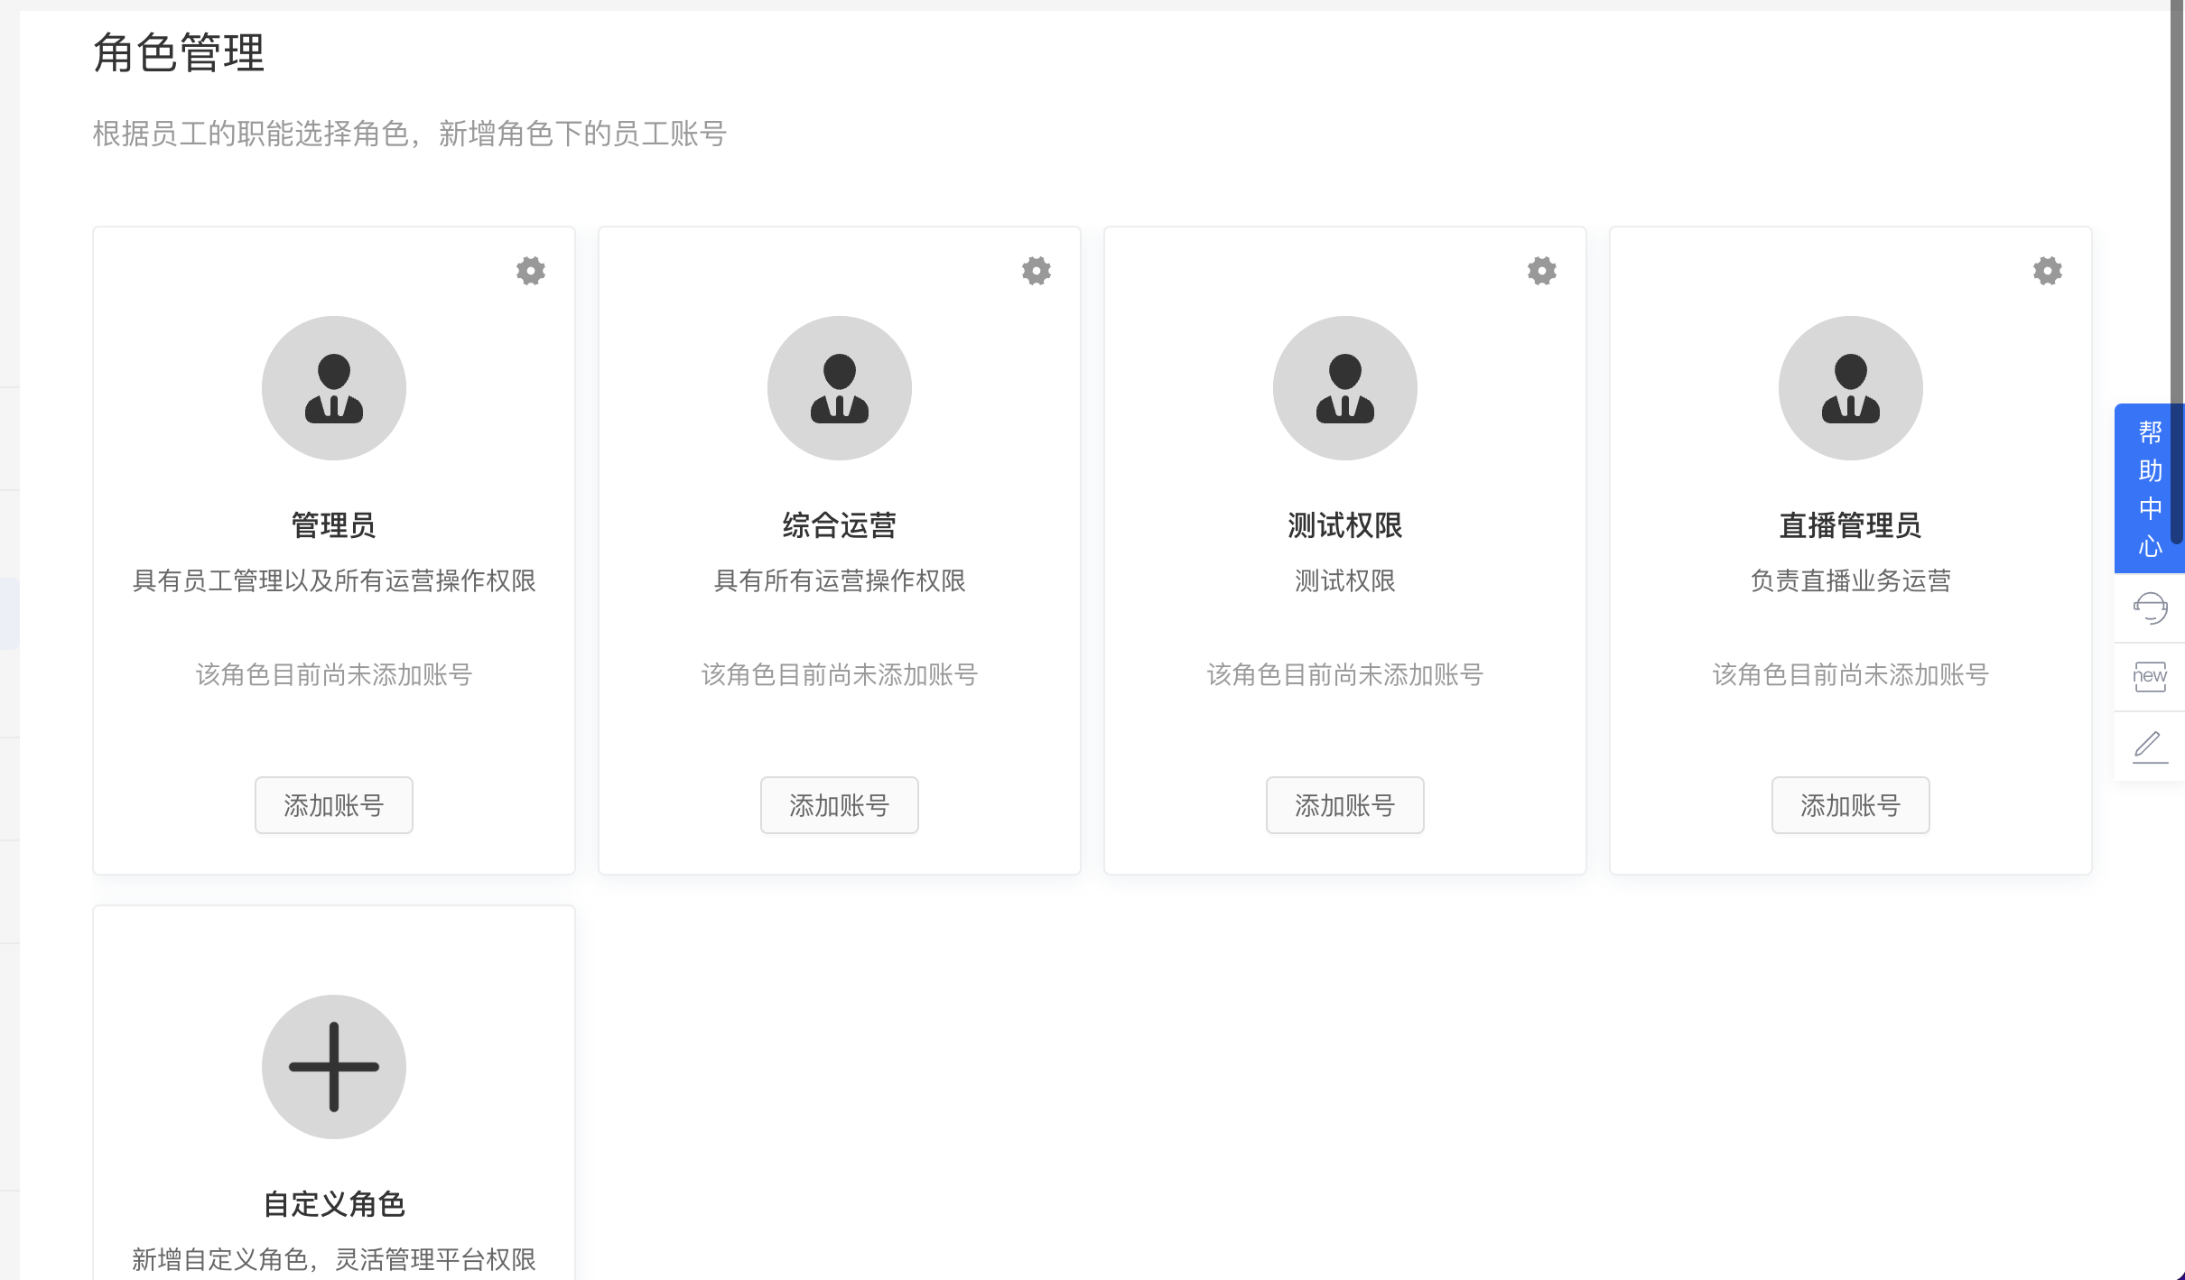
Task: Open the customer service headset icon
Action: click(2150, 608)
